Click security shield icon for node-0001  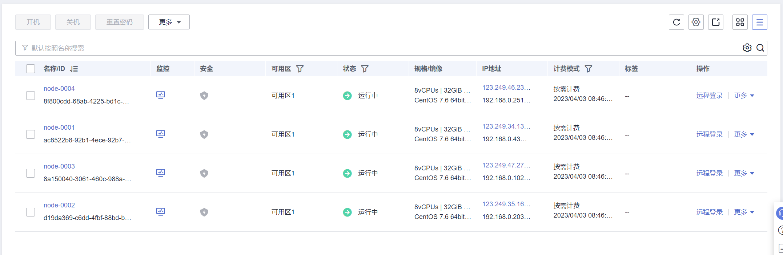click(204, 134)
